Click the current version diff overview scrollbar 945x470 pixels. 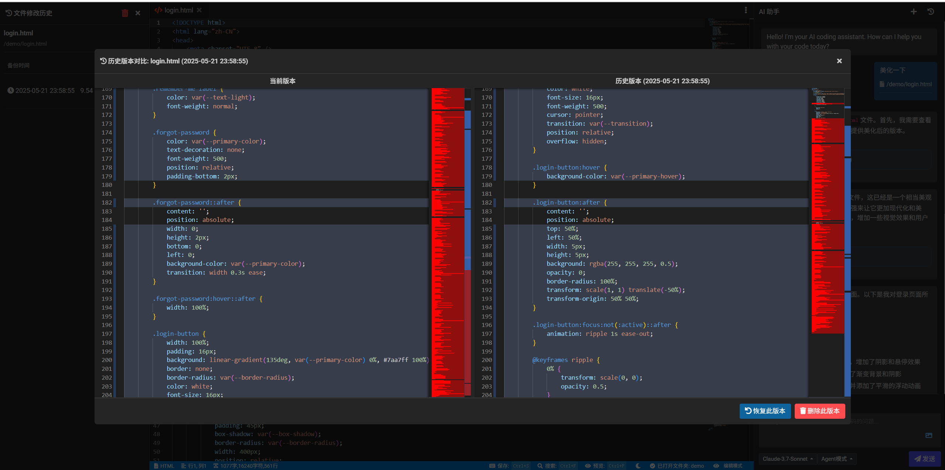[468, 243]
